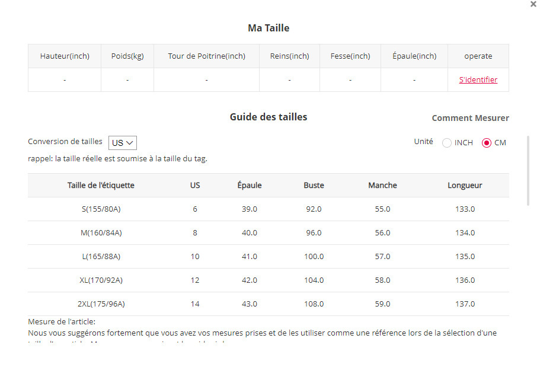Screen dimensions: 540x367
Task: Close the size guide popup
Action: coord(533,4)
